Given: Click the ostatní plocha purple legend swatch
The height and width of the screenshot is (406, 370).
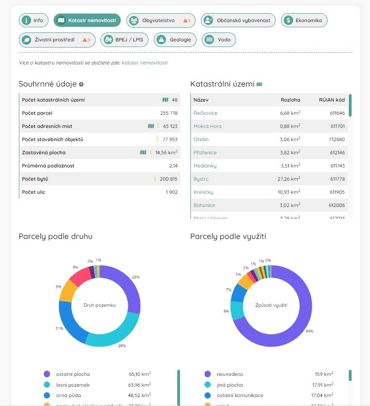Looking at the screenshot, I should click(x=47, y=374).
